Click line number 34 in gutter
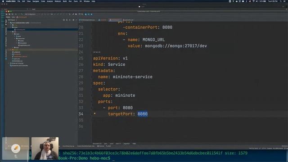 [81, 114]
